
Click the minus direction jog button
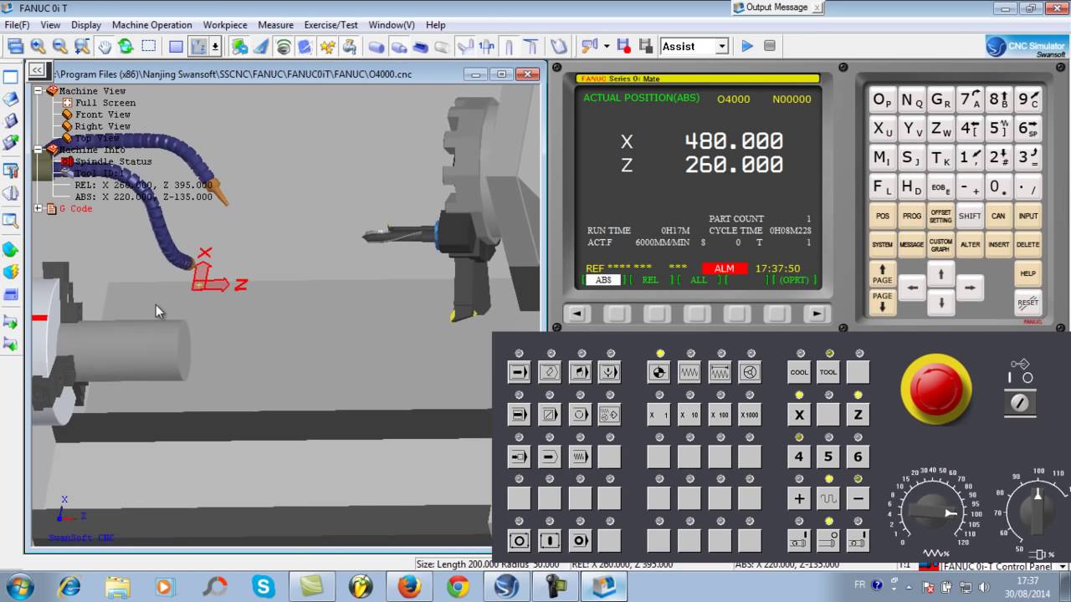(858, 498)
